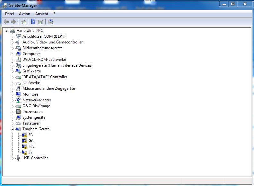The width and height of the screenshot is (254, 186).
Task: Click the I:\ device warning icon
Action: 24,152
